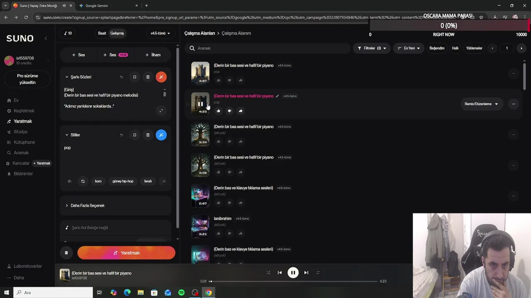Like the 4:07 song with thumbs up

218,80
